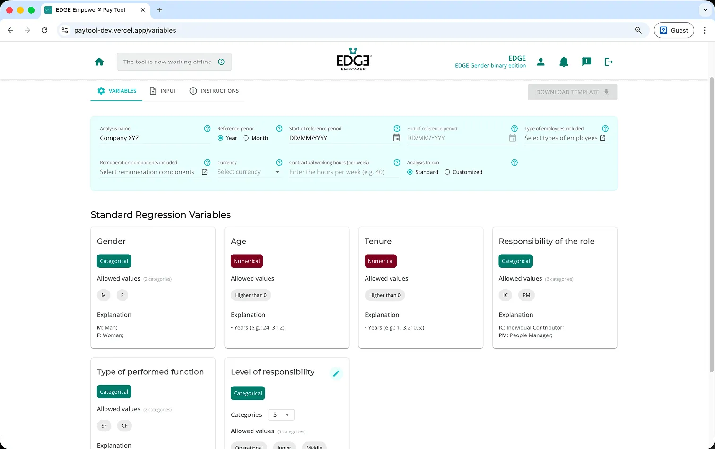The image size is (715, 449).
Task: Click the SF allowed value chip
Action: coord(104,426)
